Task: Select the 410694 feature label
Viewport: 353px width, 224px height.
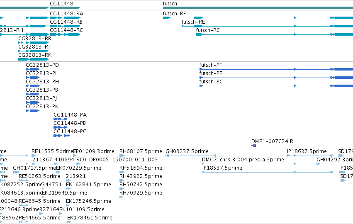Action: click(64, 160)
